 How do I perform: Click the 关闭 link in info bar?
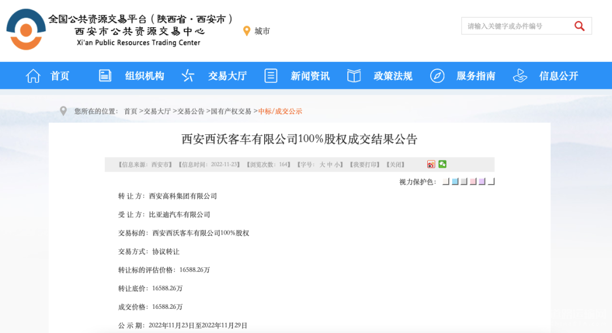[x=396, y=165]
